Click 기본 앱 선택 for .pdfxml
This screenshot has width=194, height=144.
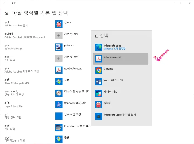click(x=71, y=34)
